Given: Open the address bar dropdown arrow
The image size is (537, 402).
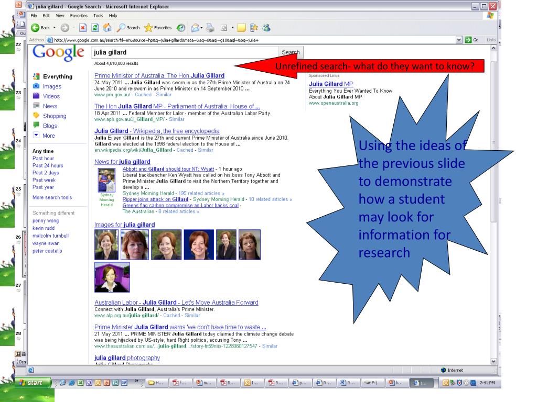Looking at the screenshot, I should 459,40.
